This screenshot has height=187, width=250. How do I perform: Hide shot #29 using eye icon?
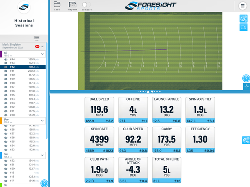click(6, 126)
